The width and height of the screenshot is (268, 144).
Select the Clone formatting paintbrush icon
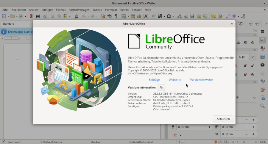(x=76, y=16)
